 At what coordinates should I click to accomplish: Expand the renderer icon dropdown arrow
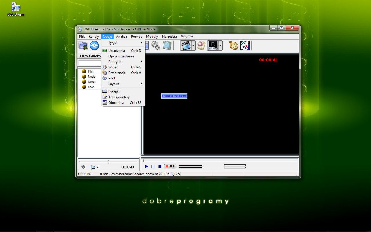220,46
